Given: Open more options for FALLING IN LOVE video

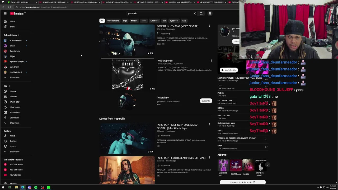Looking at the screenshot, I should (210, 124).
